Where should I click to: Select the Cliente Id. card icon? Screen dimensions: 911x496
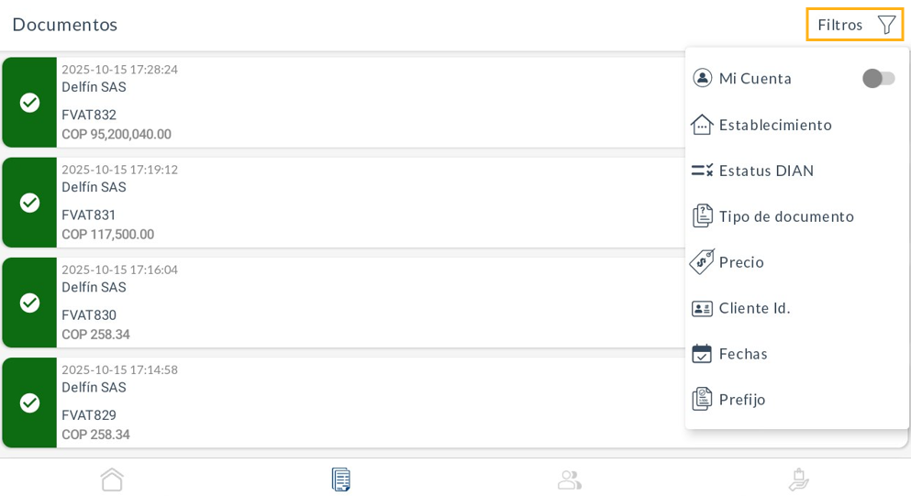703,308
